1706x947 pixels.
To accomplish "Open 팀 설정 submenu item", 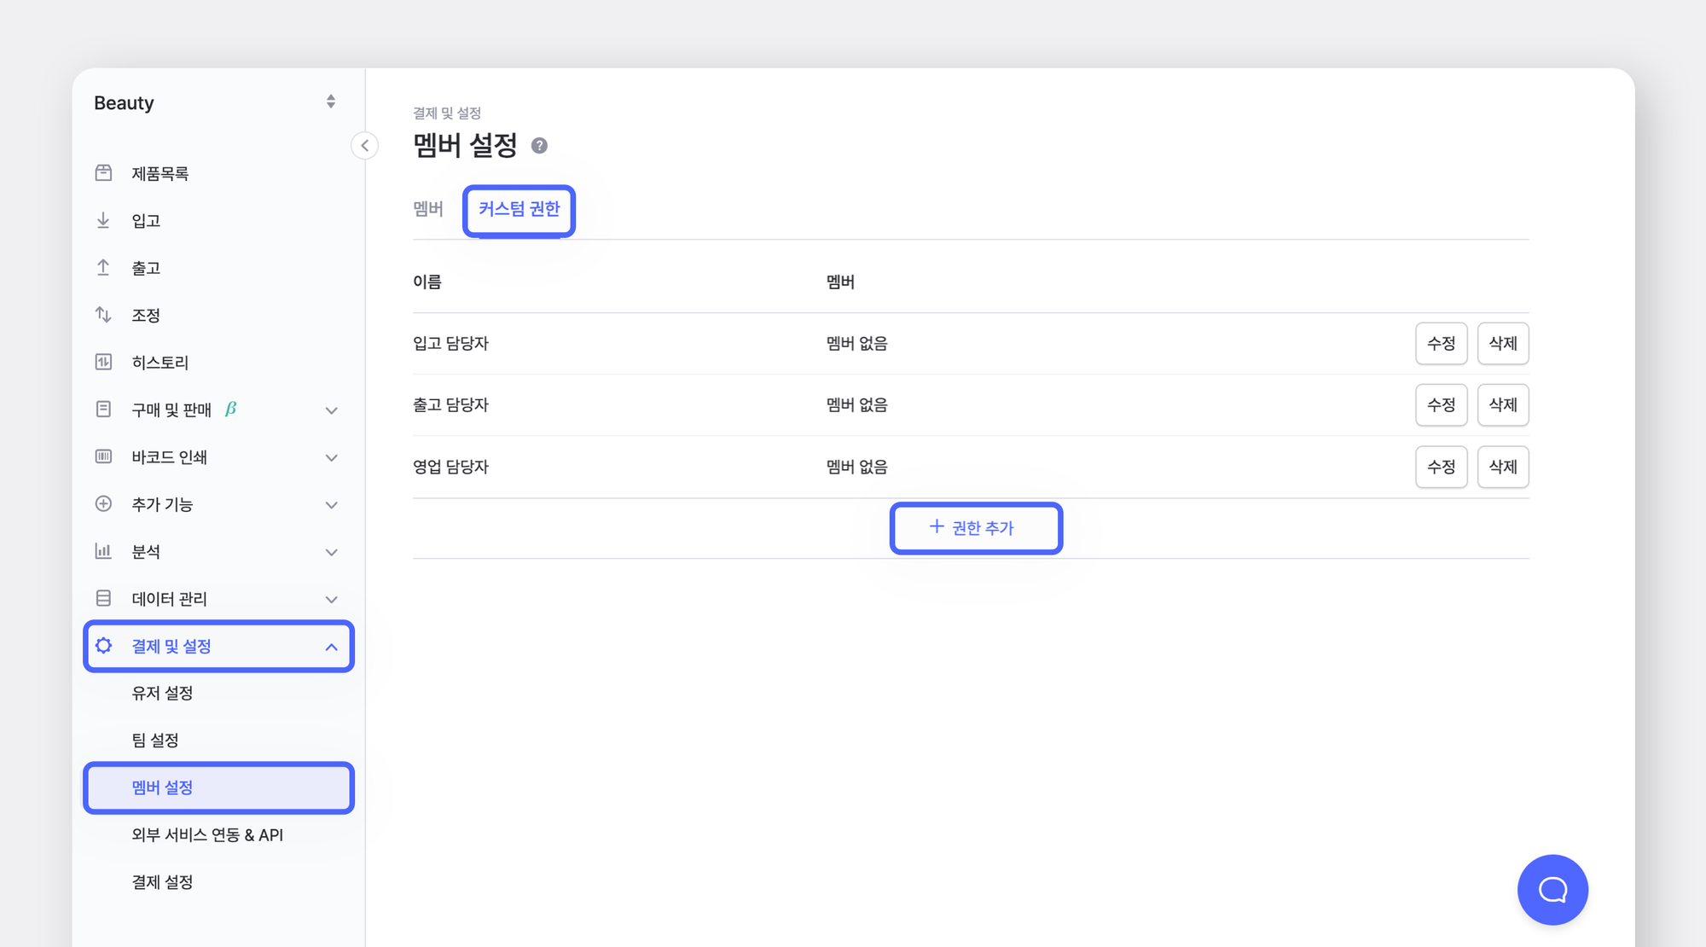I will [x=219, y=740].
